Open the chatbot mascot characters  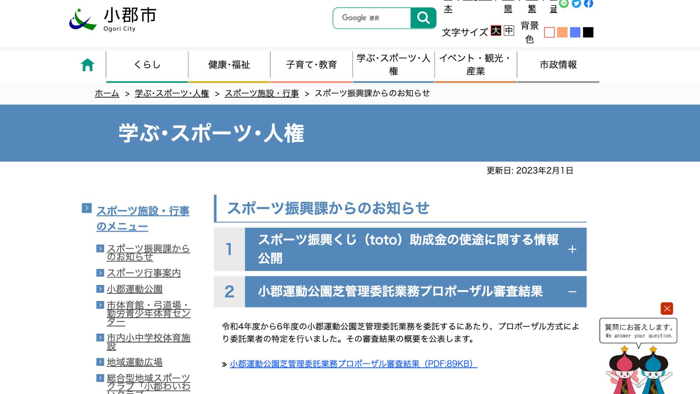point(639,370)
